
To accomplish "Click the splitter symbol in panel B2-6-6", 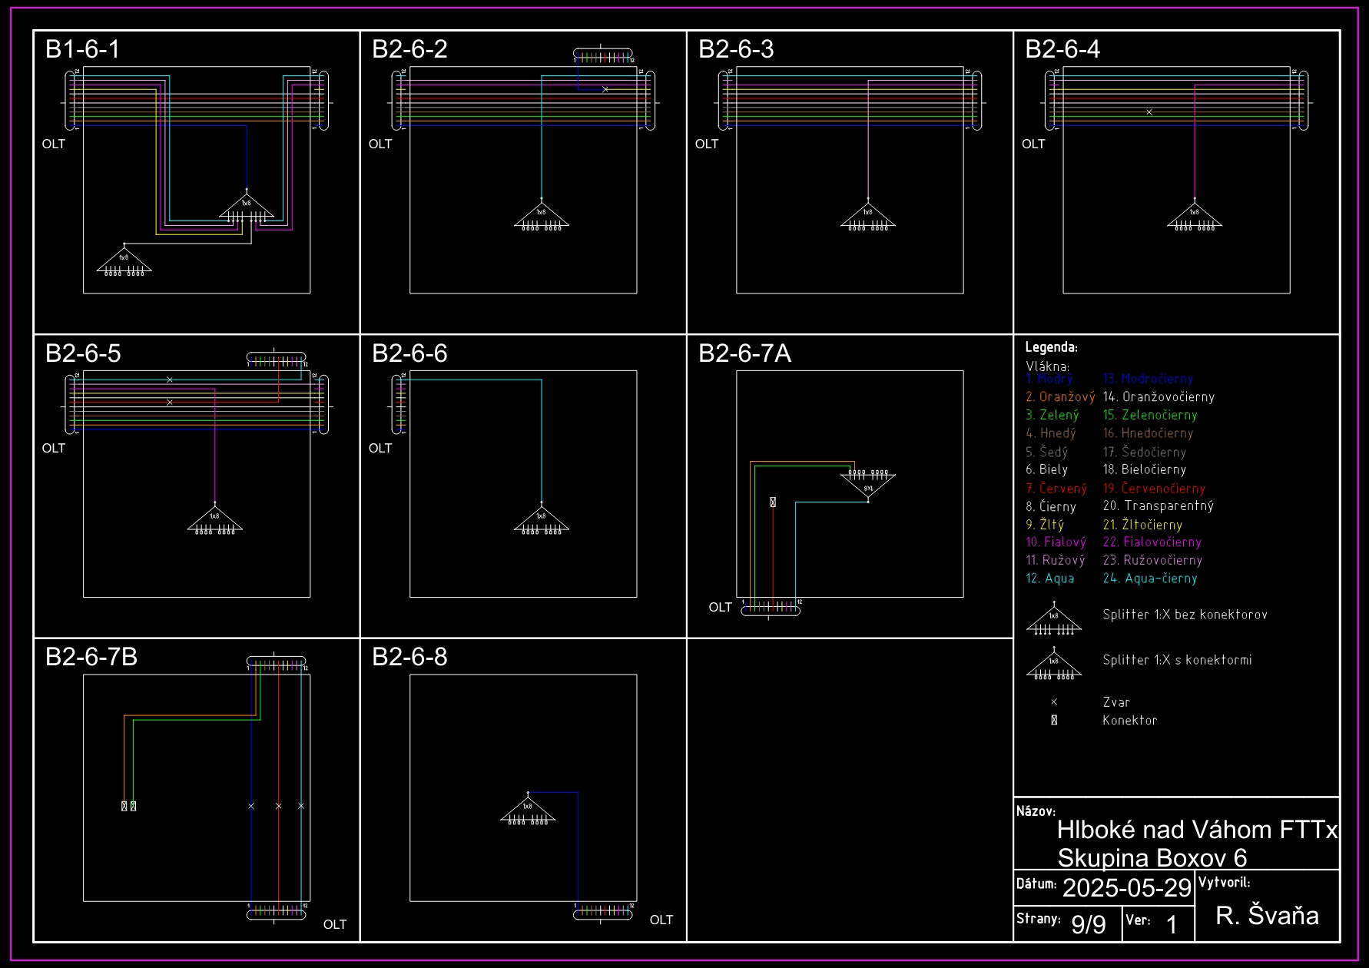I will click(x=541, y=521).
